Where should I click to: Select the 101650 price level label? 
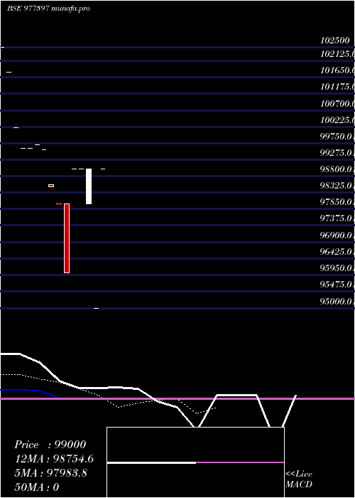coord(337,70)
